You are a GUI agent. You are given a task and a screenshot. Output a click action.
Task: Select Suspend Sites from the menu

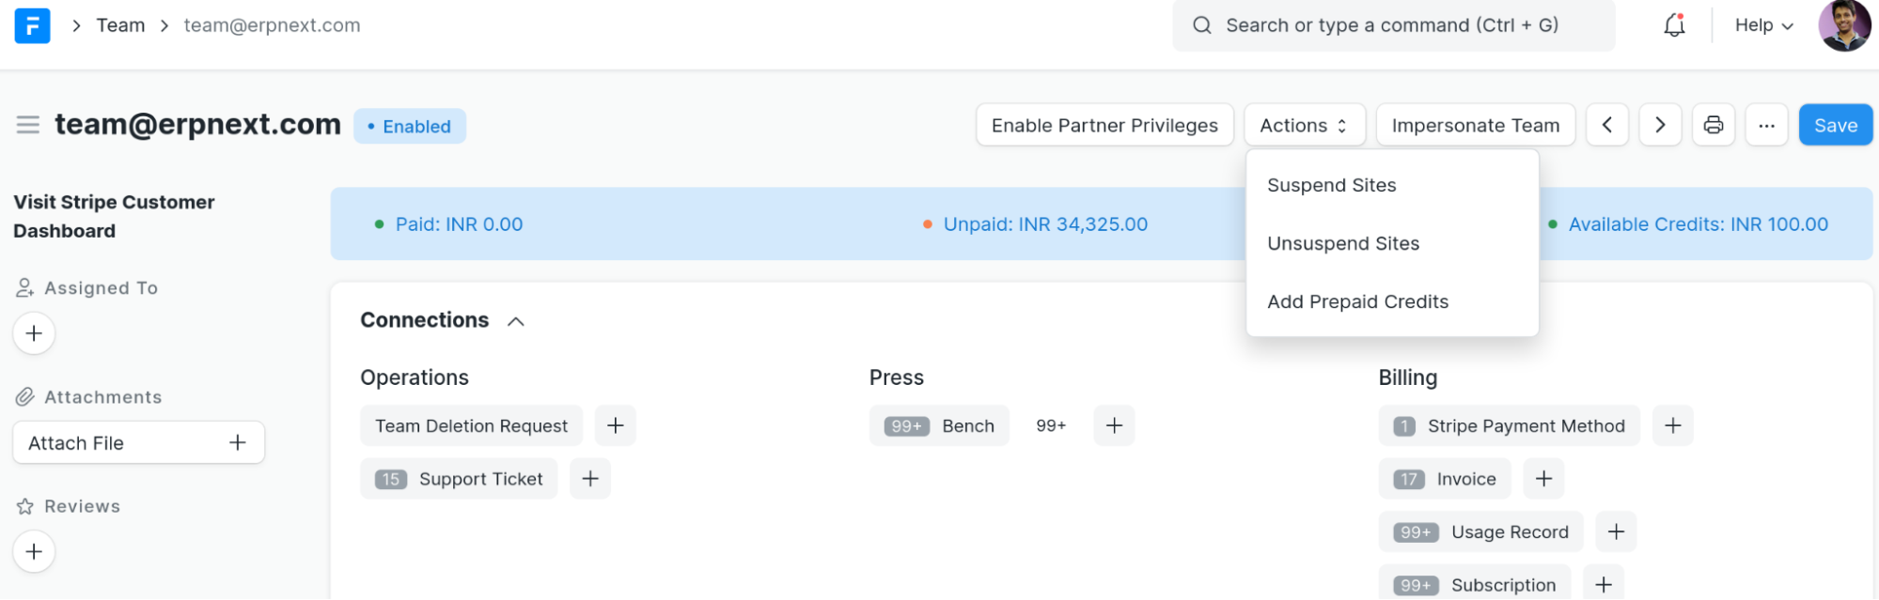[1331, 185]
